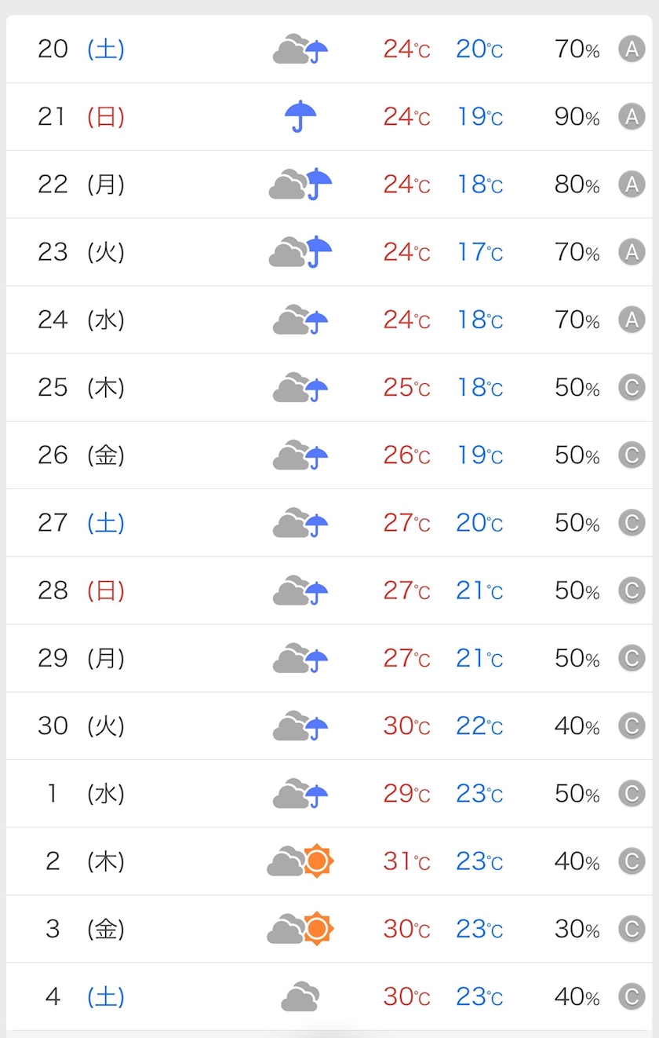
Task: Tap the 26℃ high temperature for day 26
Action: pos(406,455)
